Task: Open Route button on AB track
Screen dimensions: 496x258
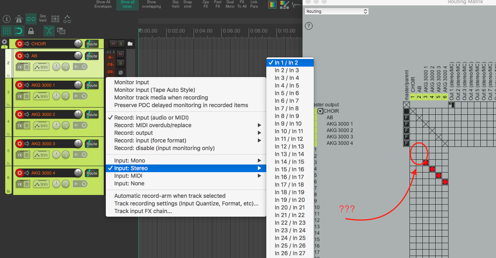Action: [92, 56]
